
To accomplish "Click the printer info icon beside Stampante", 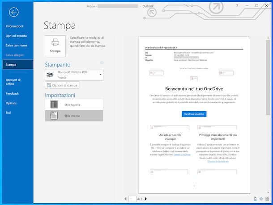I will tap(102, 63).
